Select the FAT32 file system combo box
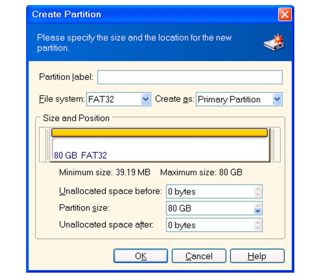This screenshot has height=276, width=320. [119, 99]
